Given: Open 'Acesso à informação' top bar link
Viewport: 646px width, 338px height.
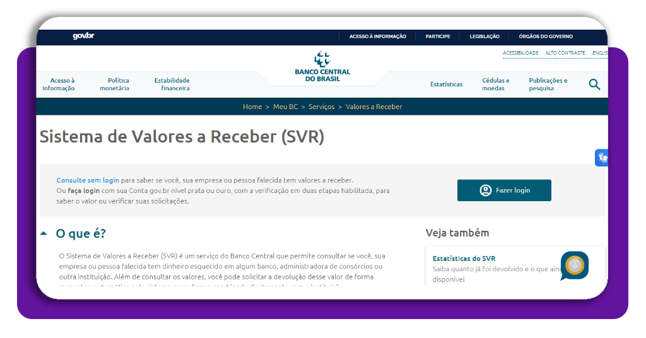Looking at the screenshot, I should coord(377,36).
